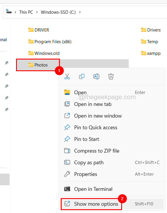Click the Open folder icon
The height and width of the screenshot is (213, 167).
67,92
